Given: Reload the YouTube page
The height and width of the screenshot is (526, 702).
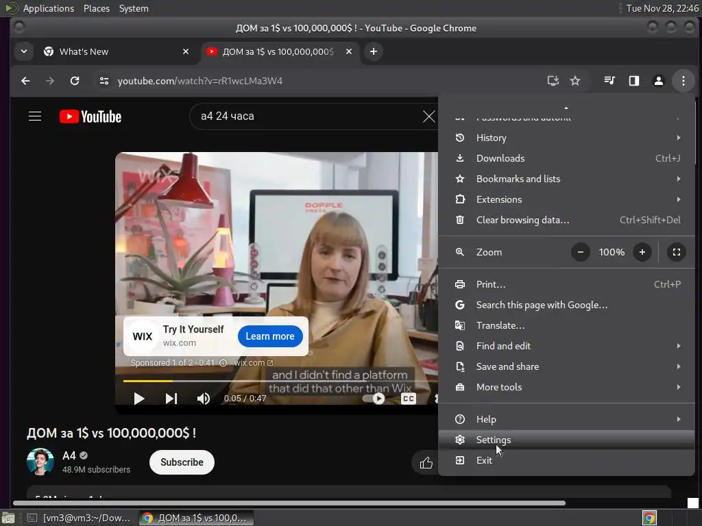Looking at the screenshot, I should [75, 81].
